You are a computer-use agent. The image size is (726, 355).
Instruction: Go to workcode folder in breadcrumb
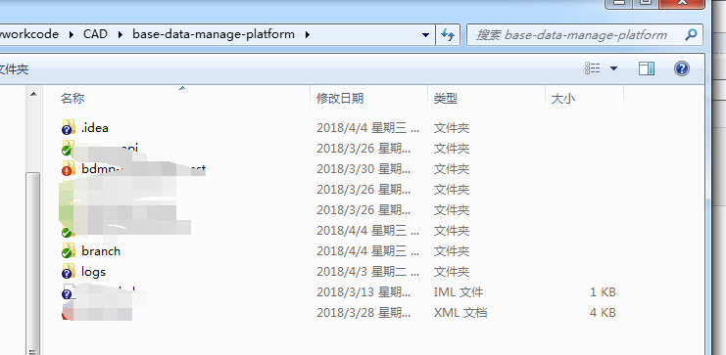click(29, 34)
